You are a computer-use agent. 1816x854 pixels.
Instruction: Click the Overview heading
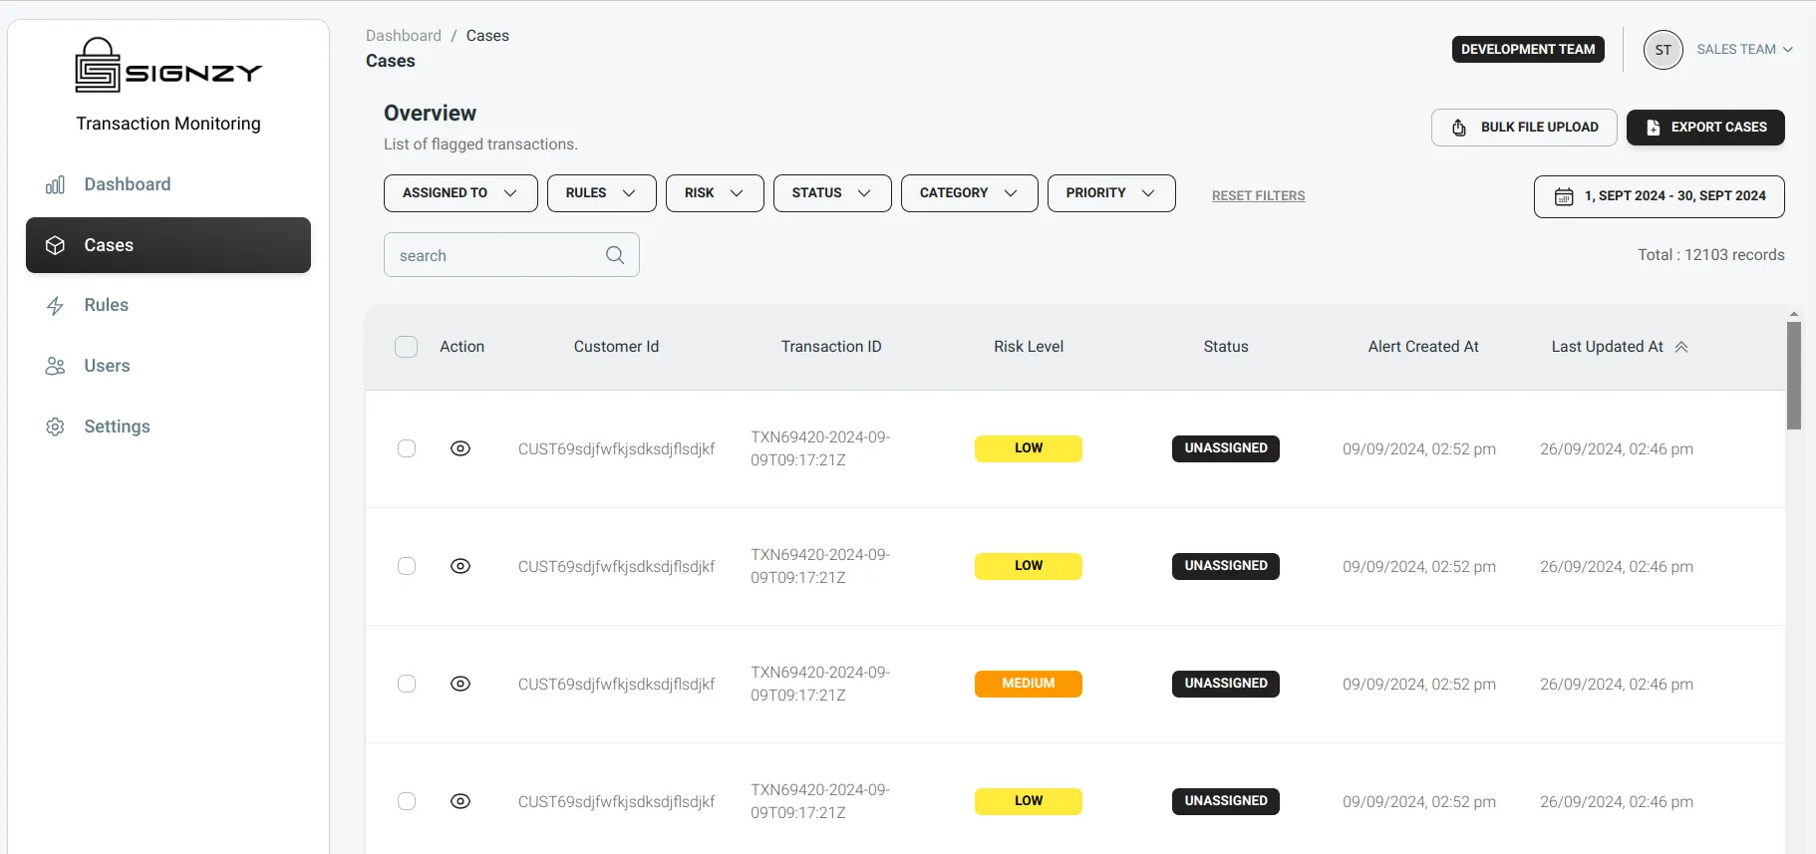coord(431,114)
